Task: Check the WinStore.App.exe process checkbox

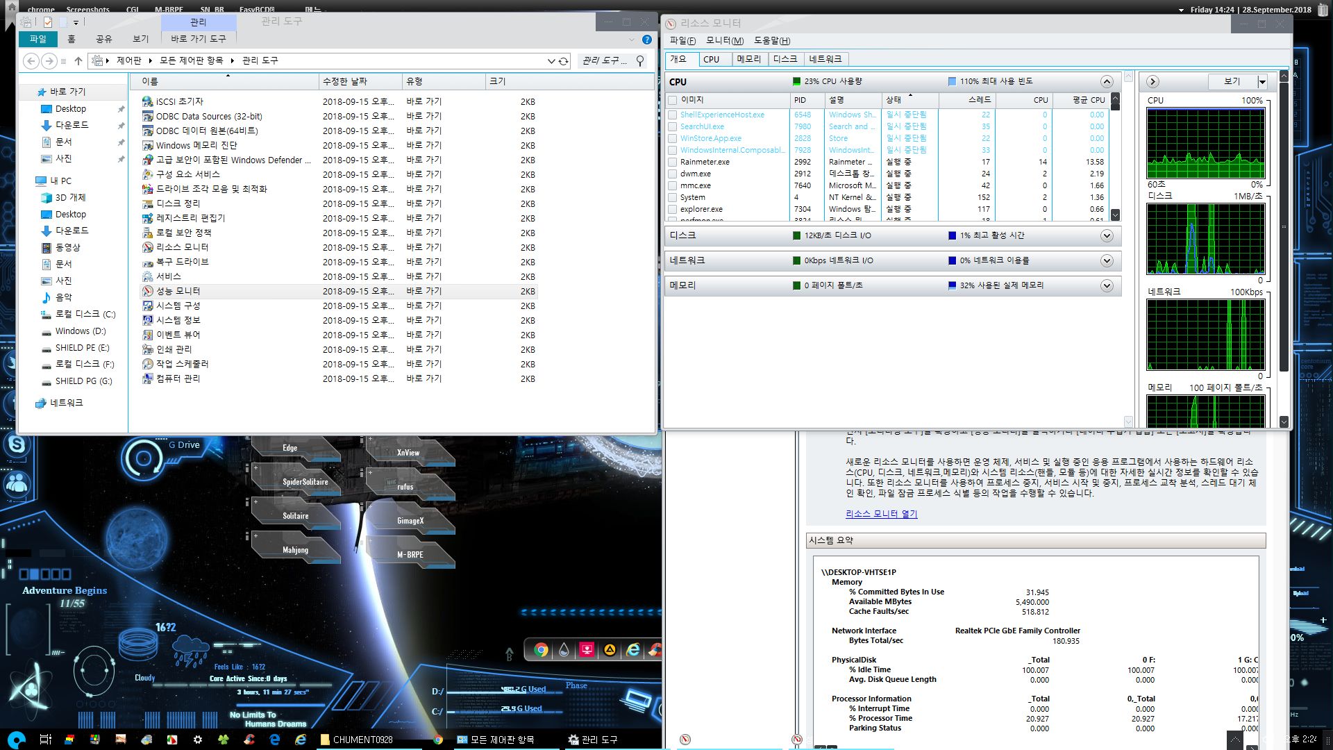Action: 672,139
